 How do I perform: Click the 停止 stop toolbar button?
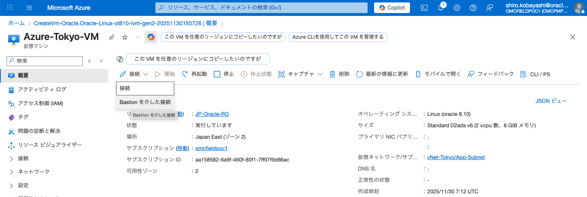[224, 74]
